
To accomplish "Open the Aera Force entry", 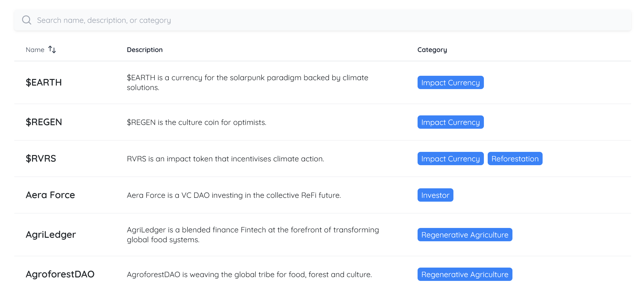I will pyautogui.click(x=50, y=195).
